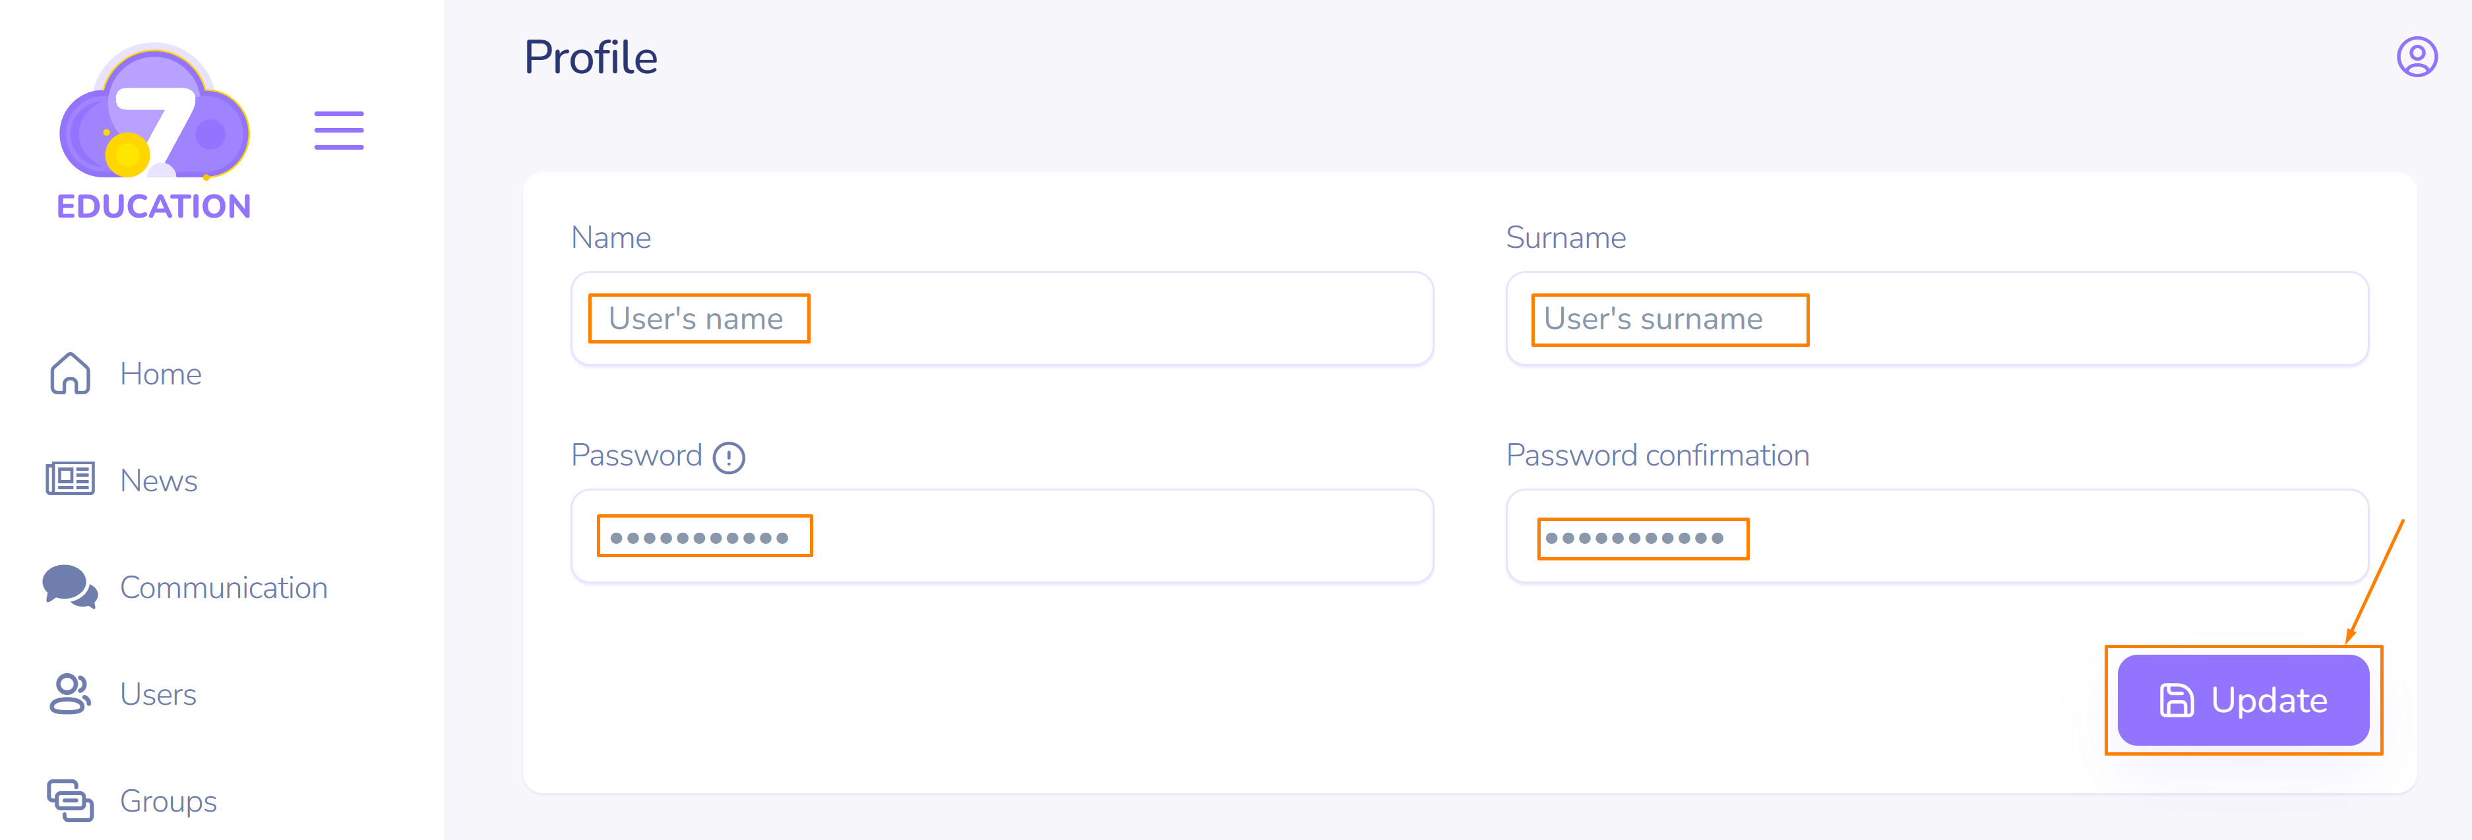The width and height of the screenshot is (2472, 840).
Task: Click the hamburger menu icon
Action: (339, 131)
